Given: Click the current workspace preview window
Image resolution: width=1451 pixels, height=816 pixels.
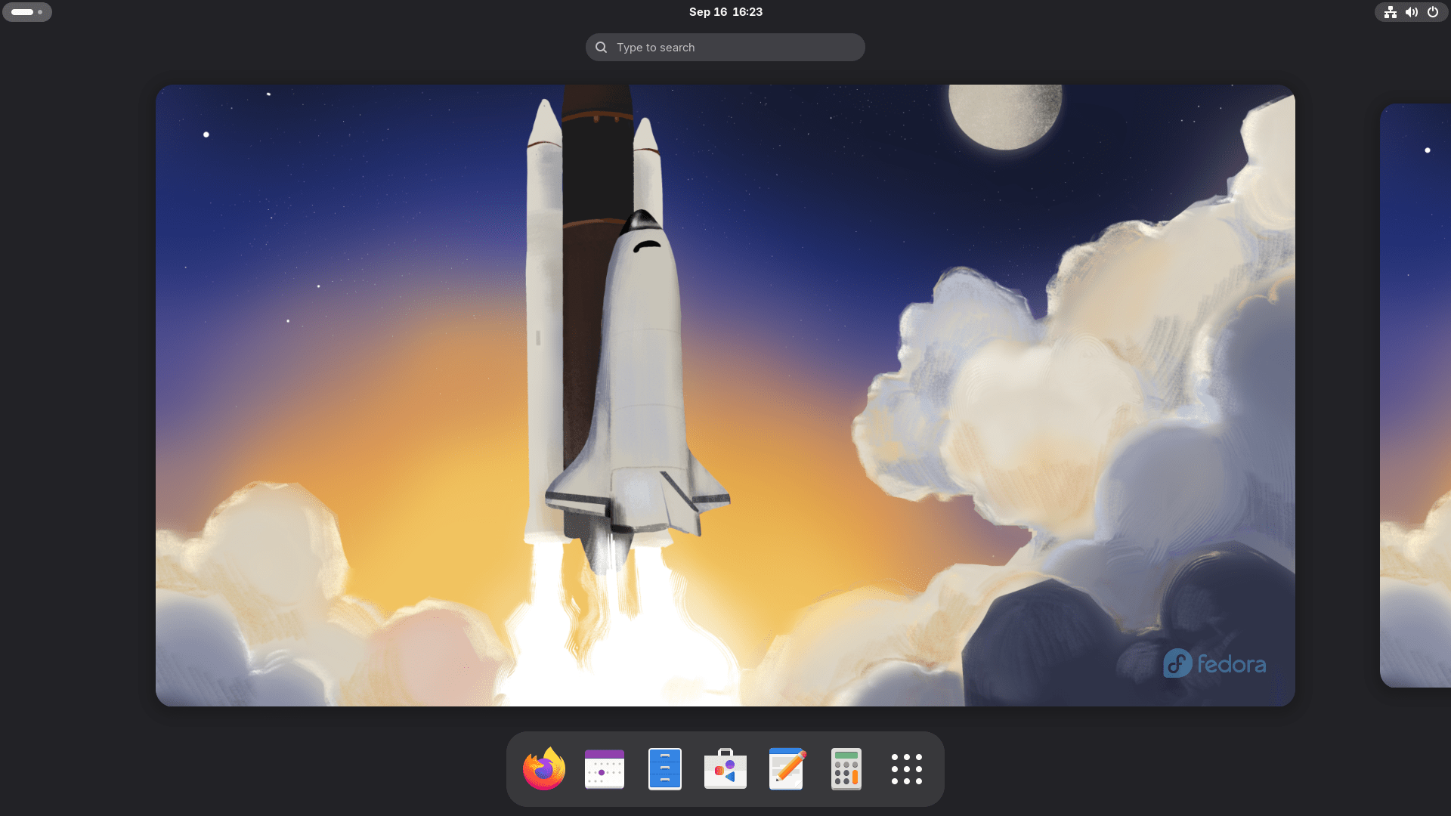Looking at the screenshot, I should click(x=725, y=394).
